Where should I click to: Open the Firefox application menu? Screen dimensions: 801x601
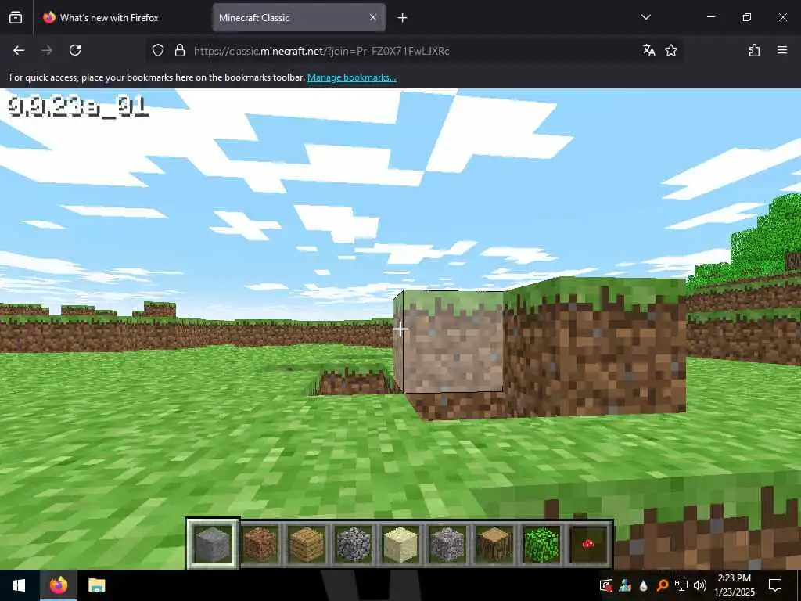click(x=782, y=50)
